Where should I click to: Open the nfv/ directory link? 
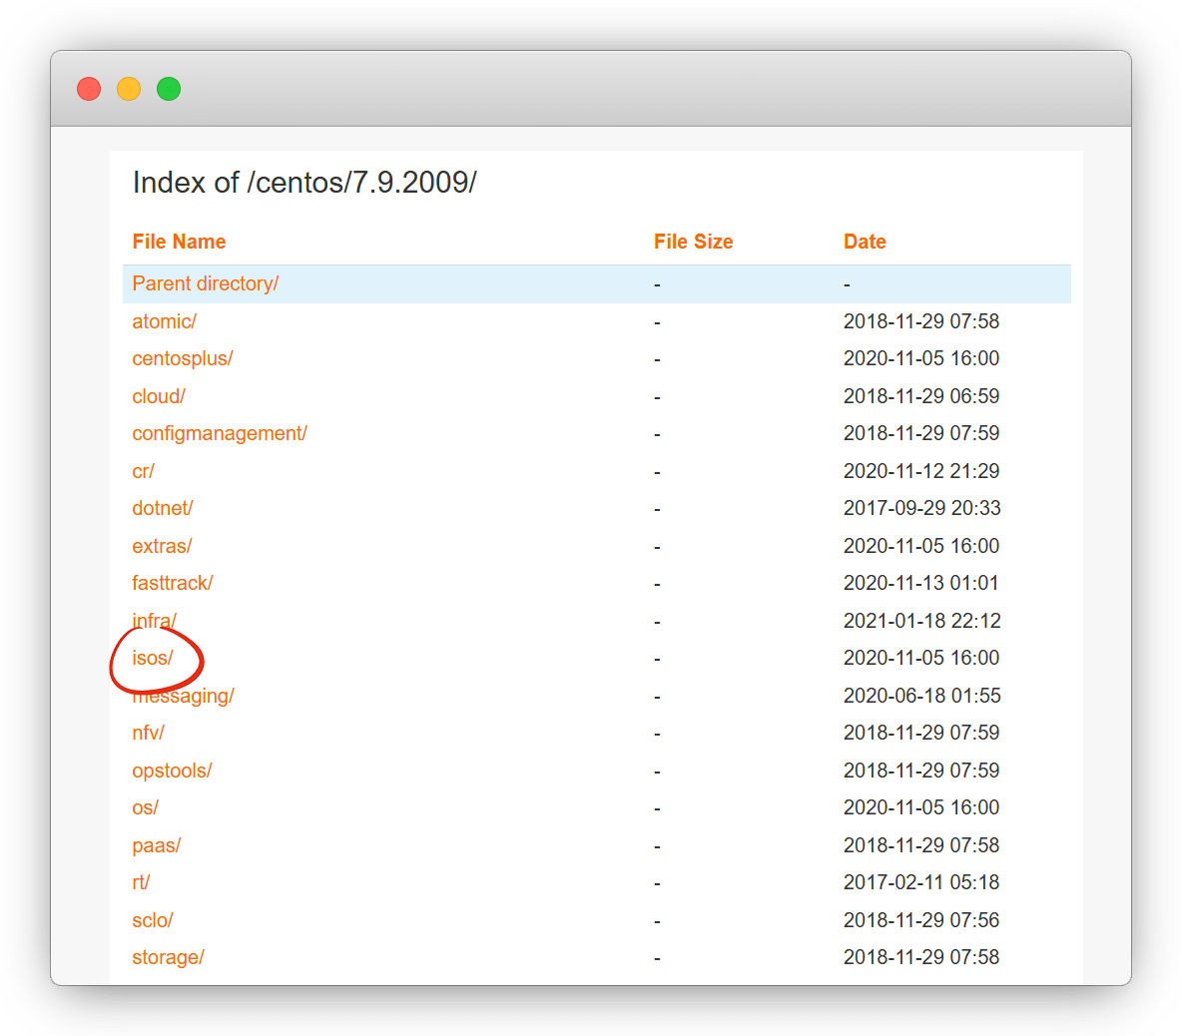coord(148,733)
